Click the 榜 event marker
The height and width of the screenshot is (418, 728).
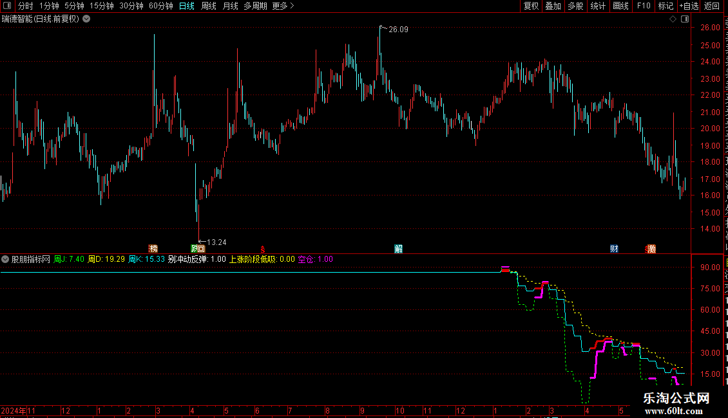tap(153, 249)
